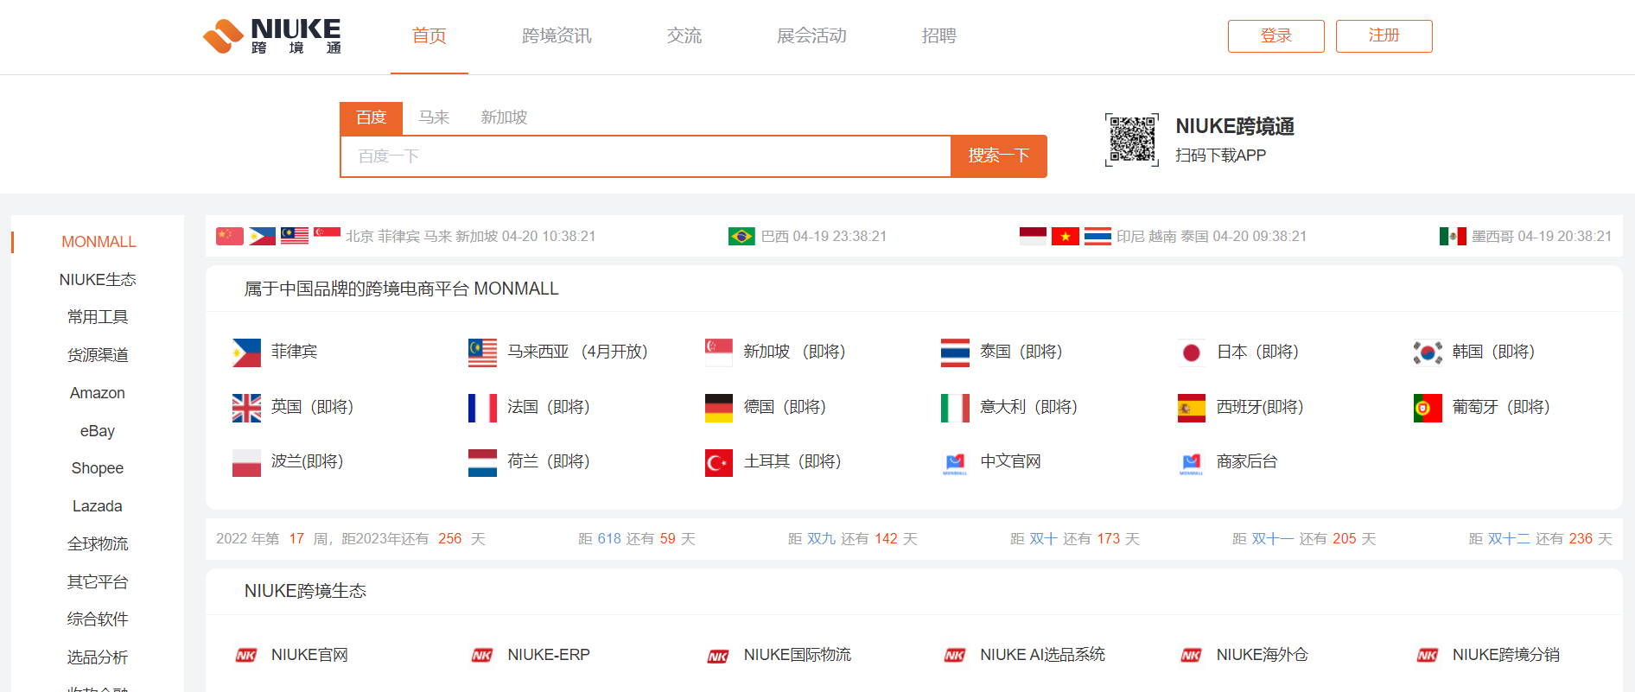Select the 百度 search tab

click(x=372, y=117)
